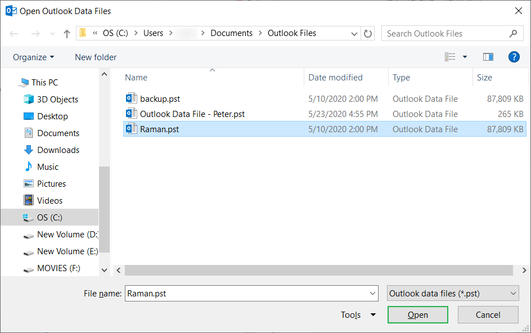The width and height of the screenshot is (531, 333).
Task: Expand the chevron after Documents in path
Action: point(260,33)
